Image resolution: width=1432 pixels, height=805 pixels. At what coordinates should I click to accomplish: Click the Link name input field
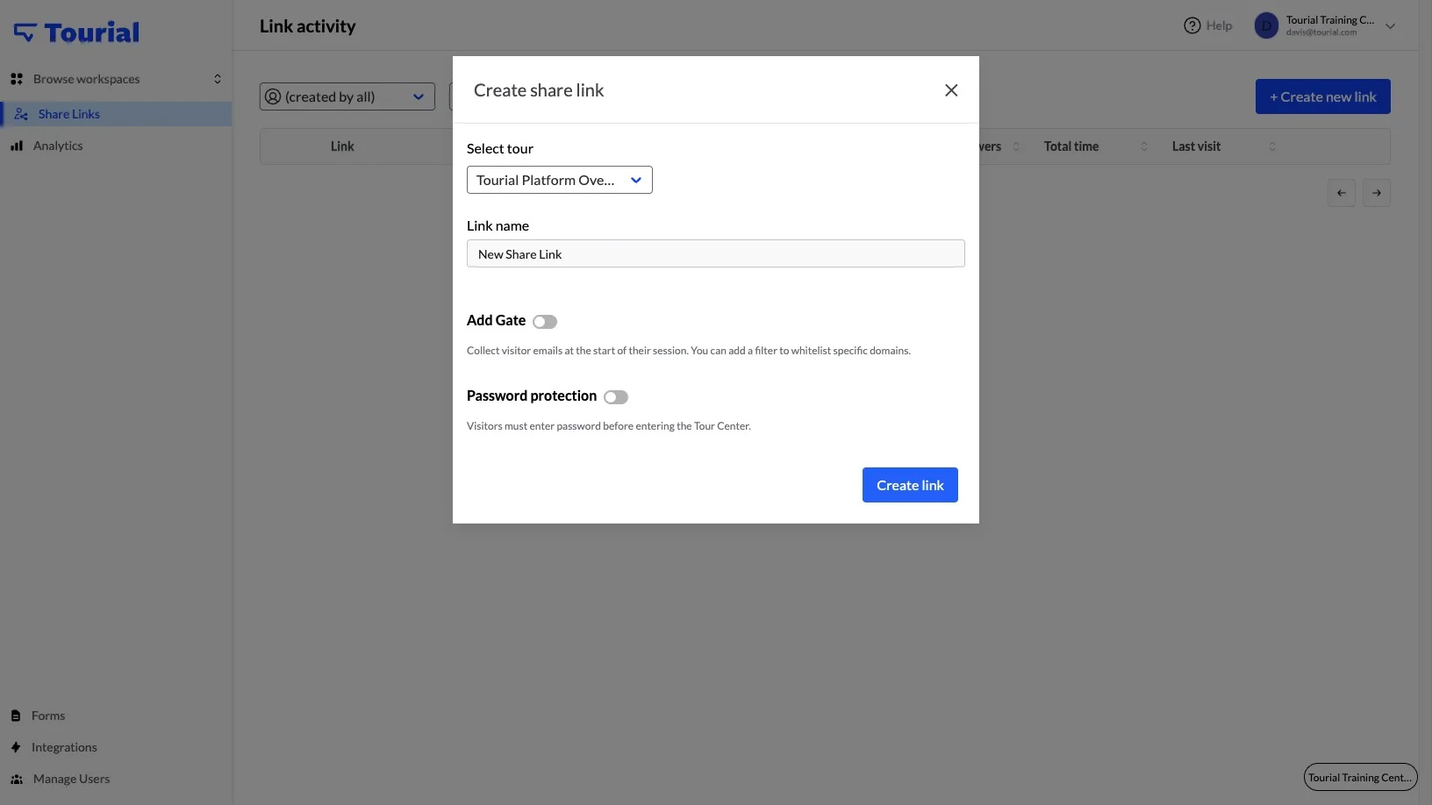pyautogui.click(x=716, y=253)
